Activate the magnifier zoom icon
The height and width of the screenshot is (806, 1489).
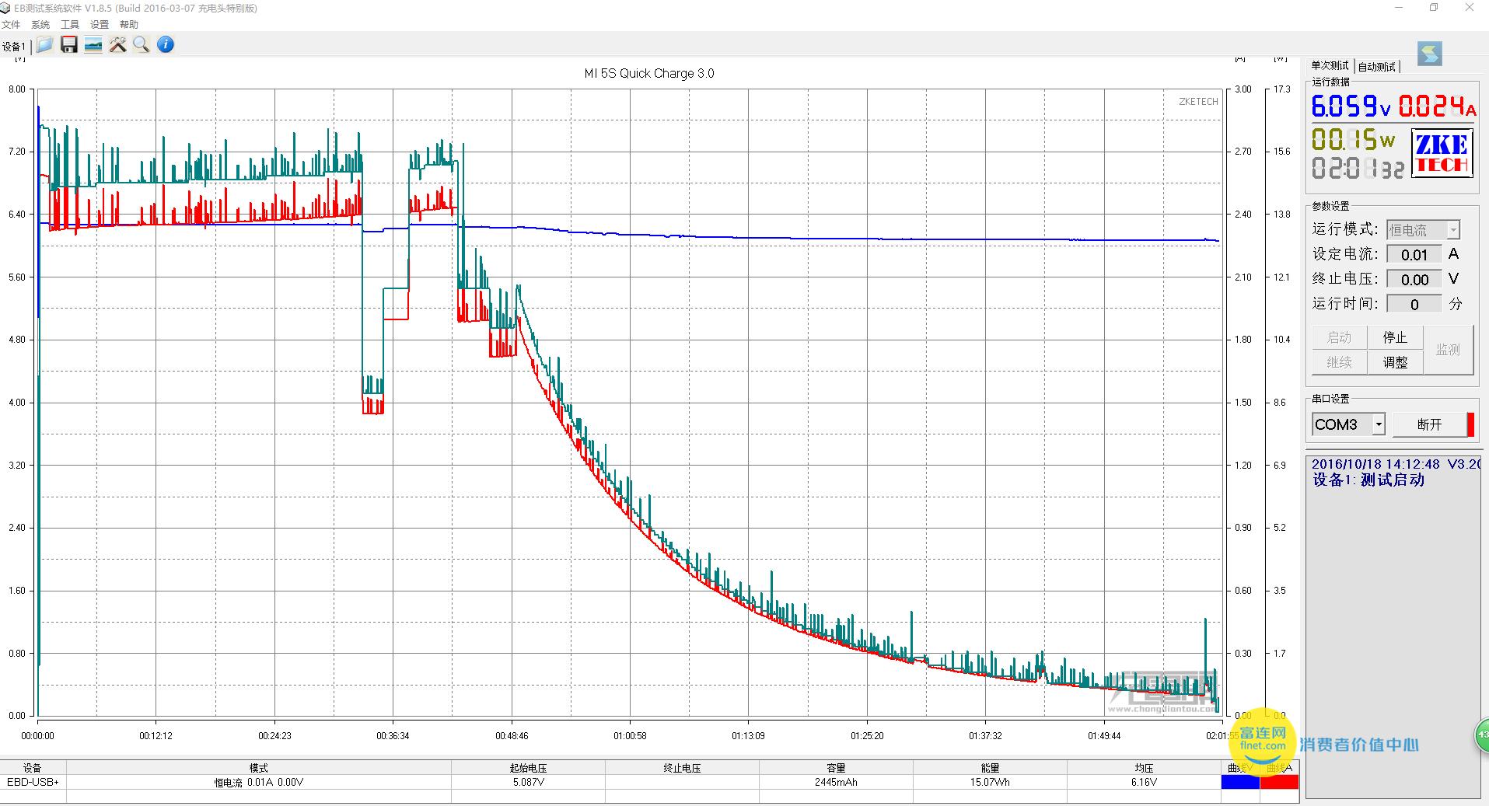click(x=141, y=44)
